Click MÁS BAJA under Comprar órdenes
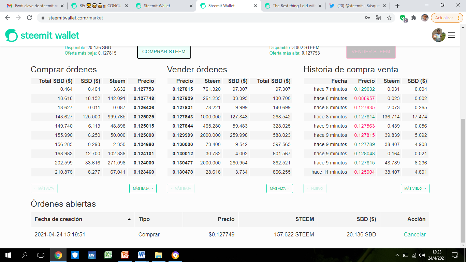The width and height of the screenshot is (466, 262). 143,188
